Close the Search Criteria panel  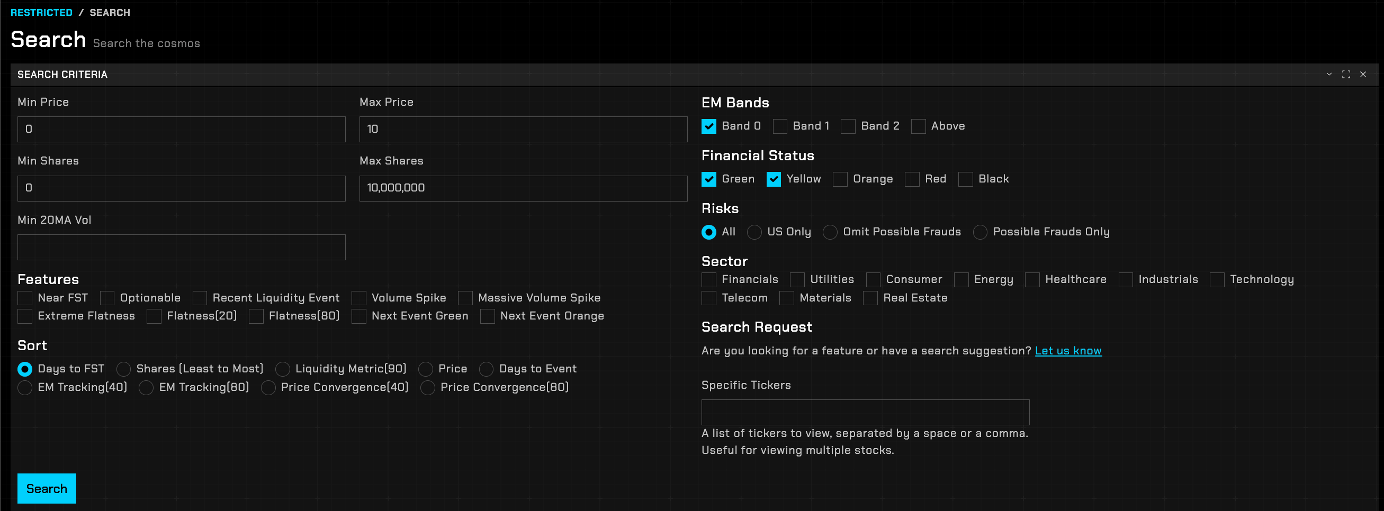coord(1363,74)
